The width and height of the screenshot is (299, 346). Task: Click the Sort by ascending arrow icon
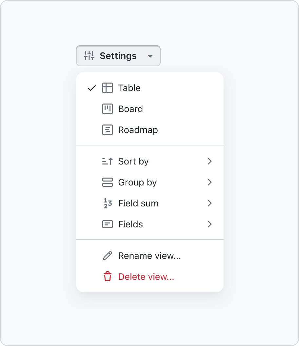107,161
